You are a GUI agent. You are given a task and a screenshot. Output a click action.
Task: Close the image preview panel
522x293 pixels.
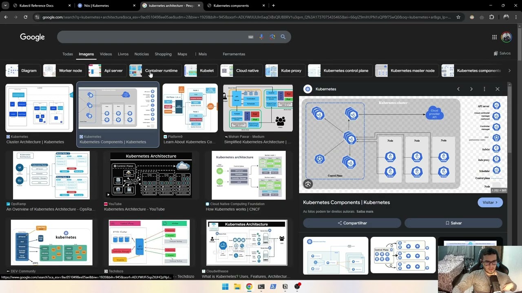[497, 89]
